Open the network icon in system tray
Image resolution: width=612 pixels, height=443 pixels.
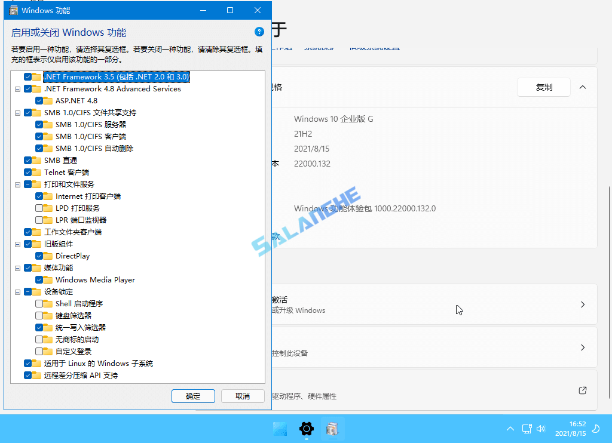point(527,429)
